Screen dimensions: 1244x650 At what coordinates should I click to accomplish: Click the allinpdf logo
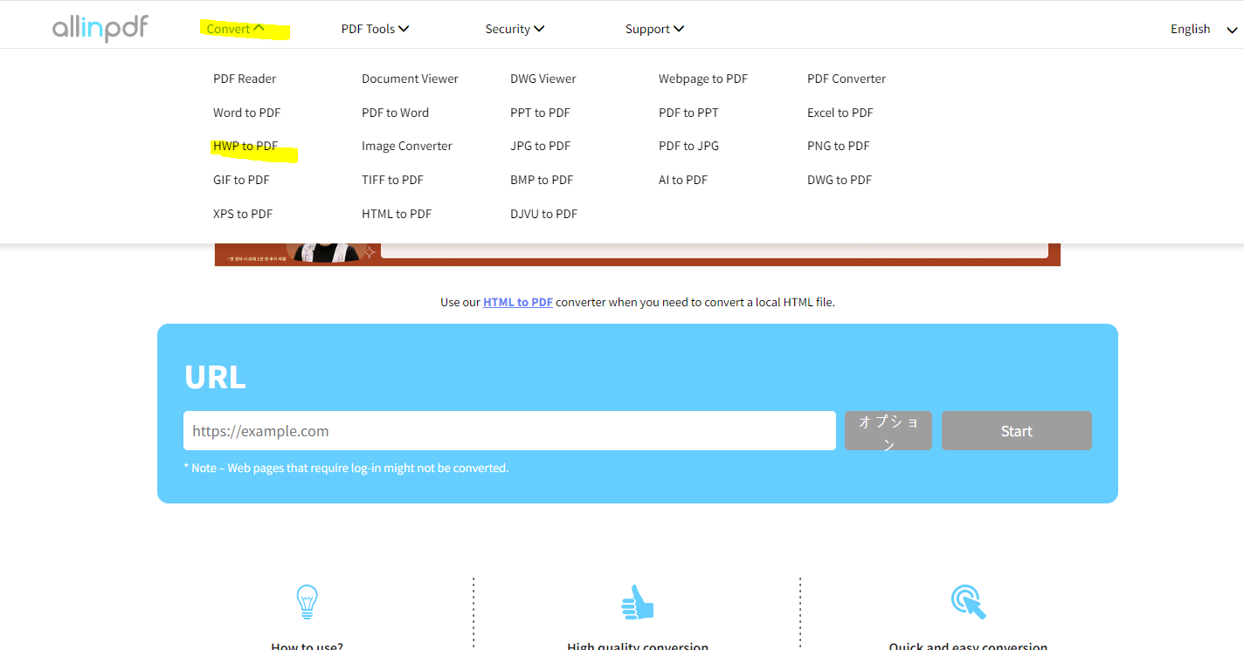[100, 27]
